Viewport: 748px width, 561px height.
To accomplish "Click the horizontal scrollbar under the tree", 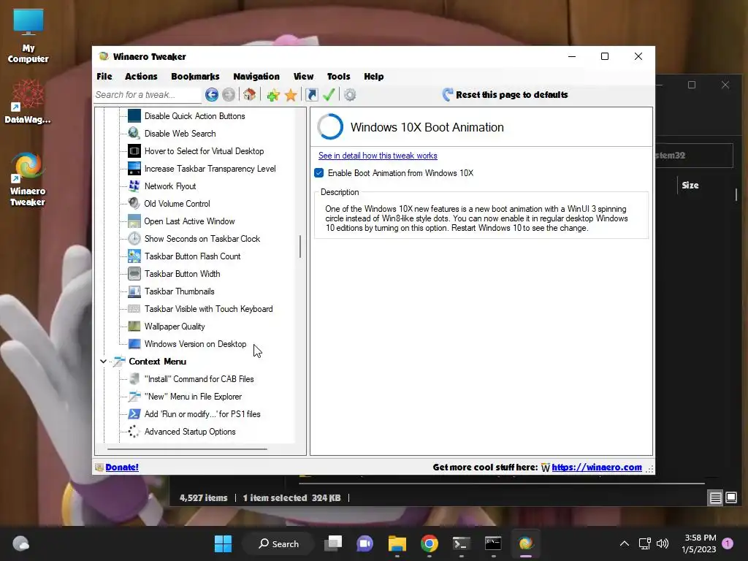I will click(187, 449).
